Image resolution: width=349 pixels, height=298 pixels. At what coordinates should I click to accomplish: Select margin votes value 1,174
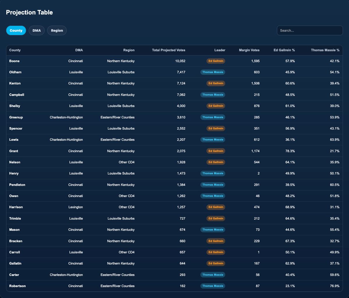point(256,151)
